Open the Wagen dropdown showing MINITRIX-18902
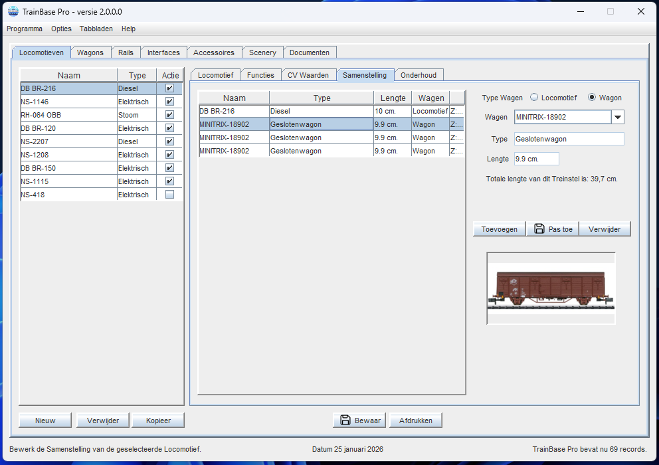659x465 pixels. click(x=618, y=117)
